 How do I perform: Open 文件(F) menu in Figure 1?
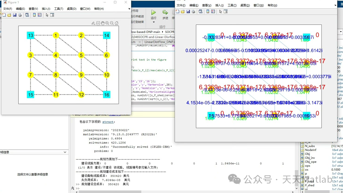[8, 9]
